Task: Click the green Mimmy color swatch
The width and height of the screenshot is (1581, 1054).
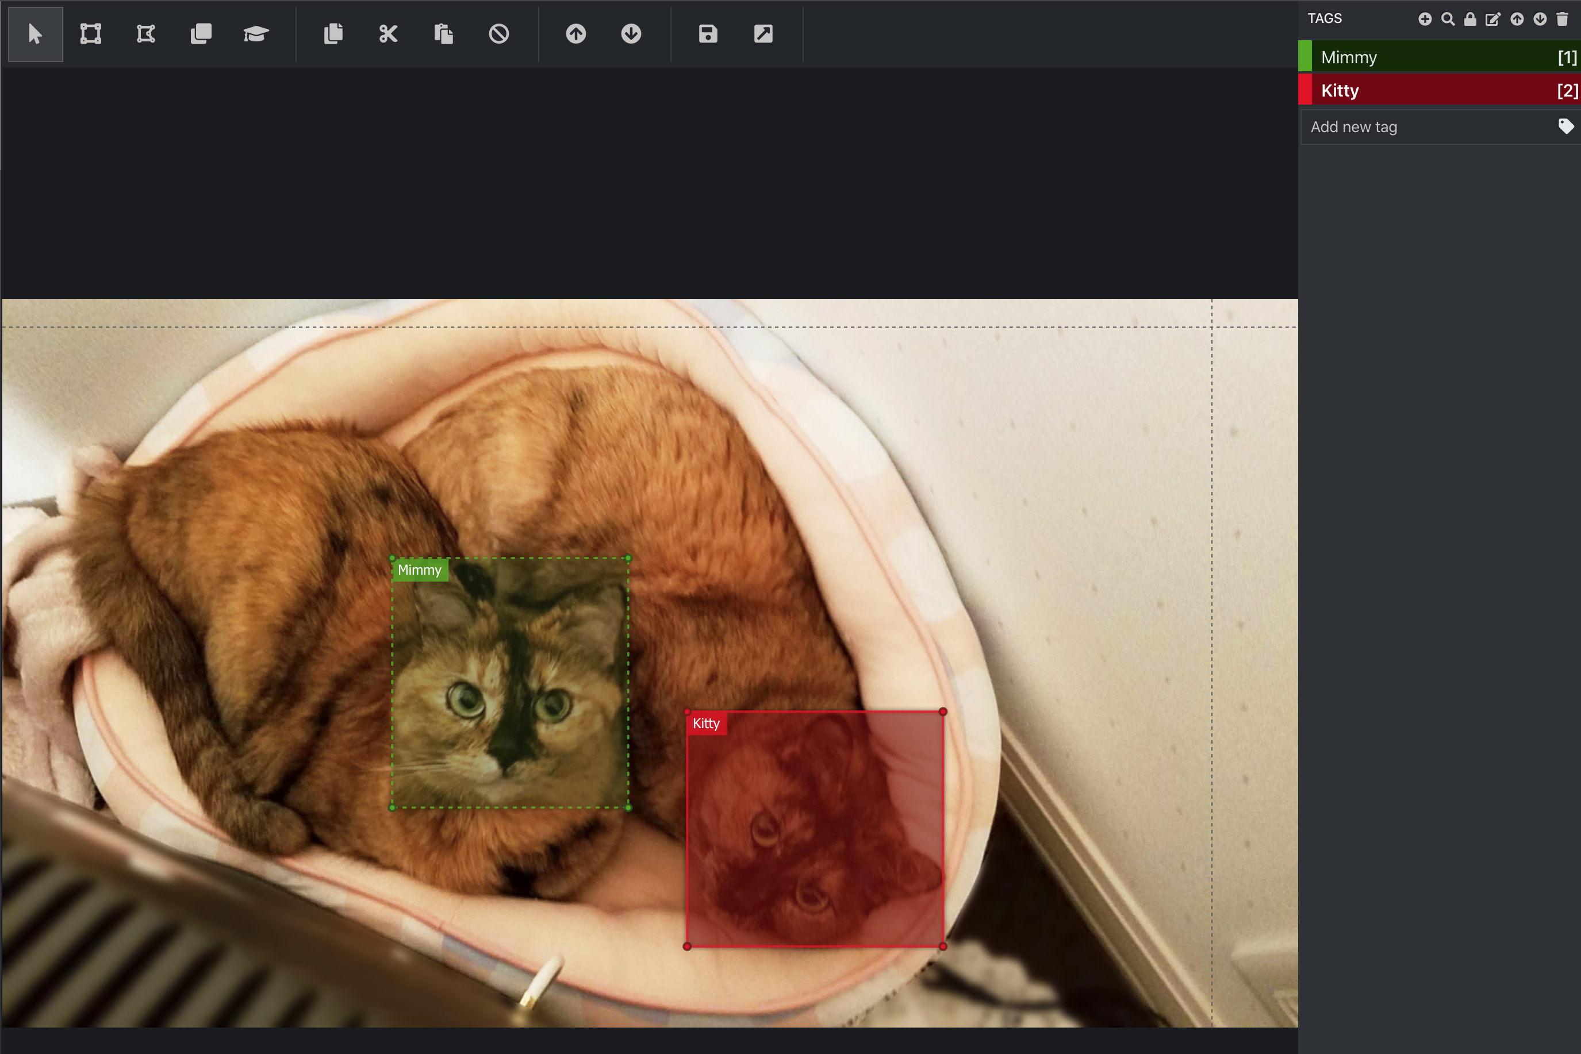Action: [x=1304, y=56]
